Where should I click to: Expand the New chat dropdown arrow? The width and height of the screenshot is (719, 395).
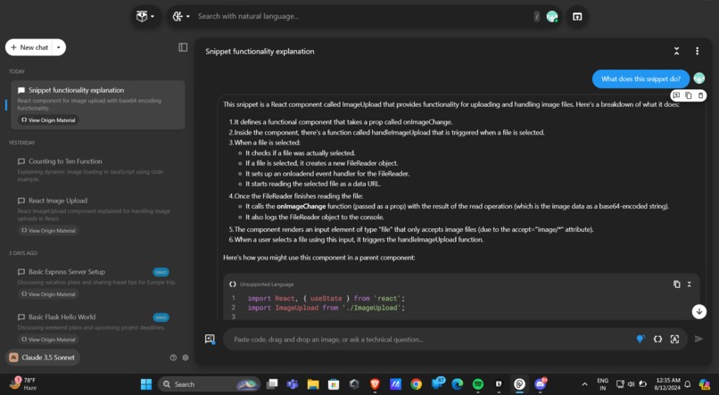pyautogui.click(x=59, y=47)
